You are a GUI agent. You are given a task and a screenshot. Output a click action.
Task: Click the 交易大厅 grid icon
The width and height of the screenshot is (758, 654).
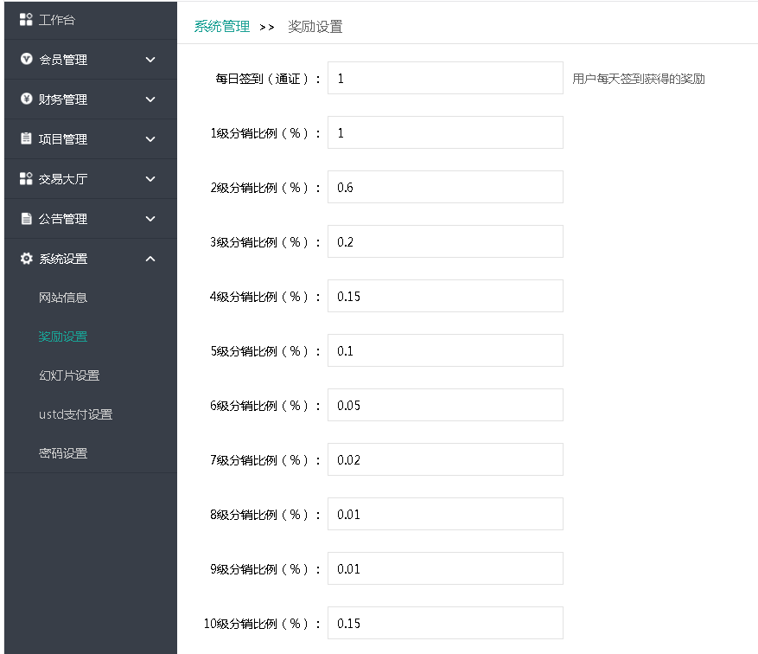click(x=26, y=178)
